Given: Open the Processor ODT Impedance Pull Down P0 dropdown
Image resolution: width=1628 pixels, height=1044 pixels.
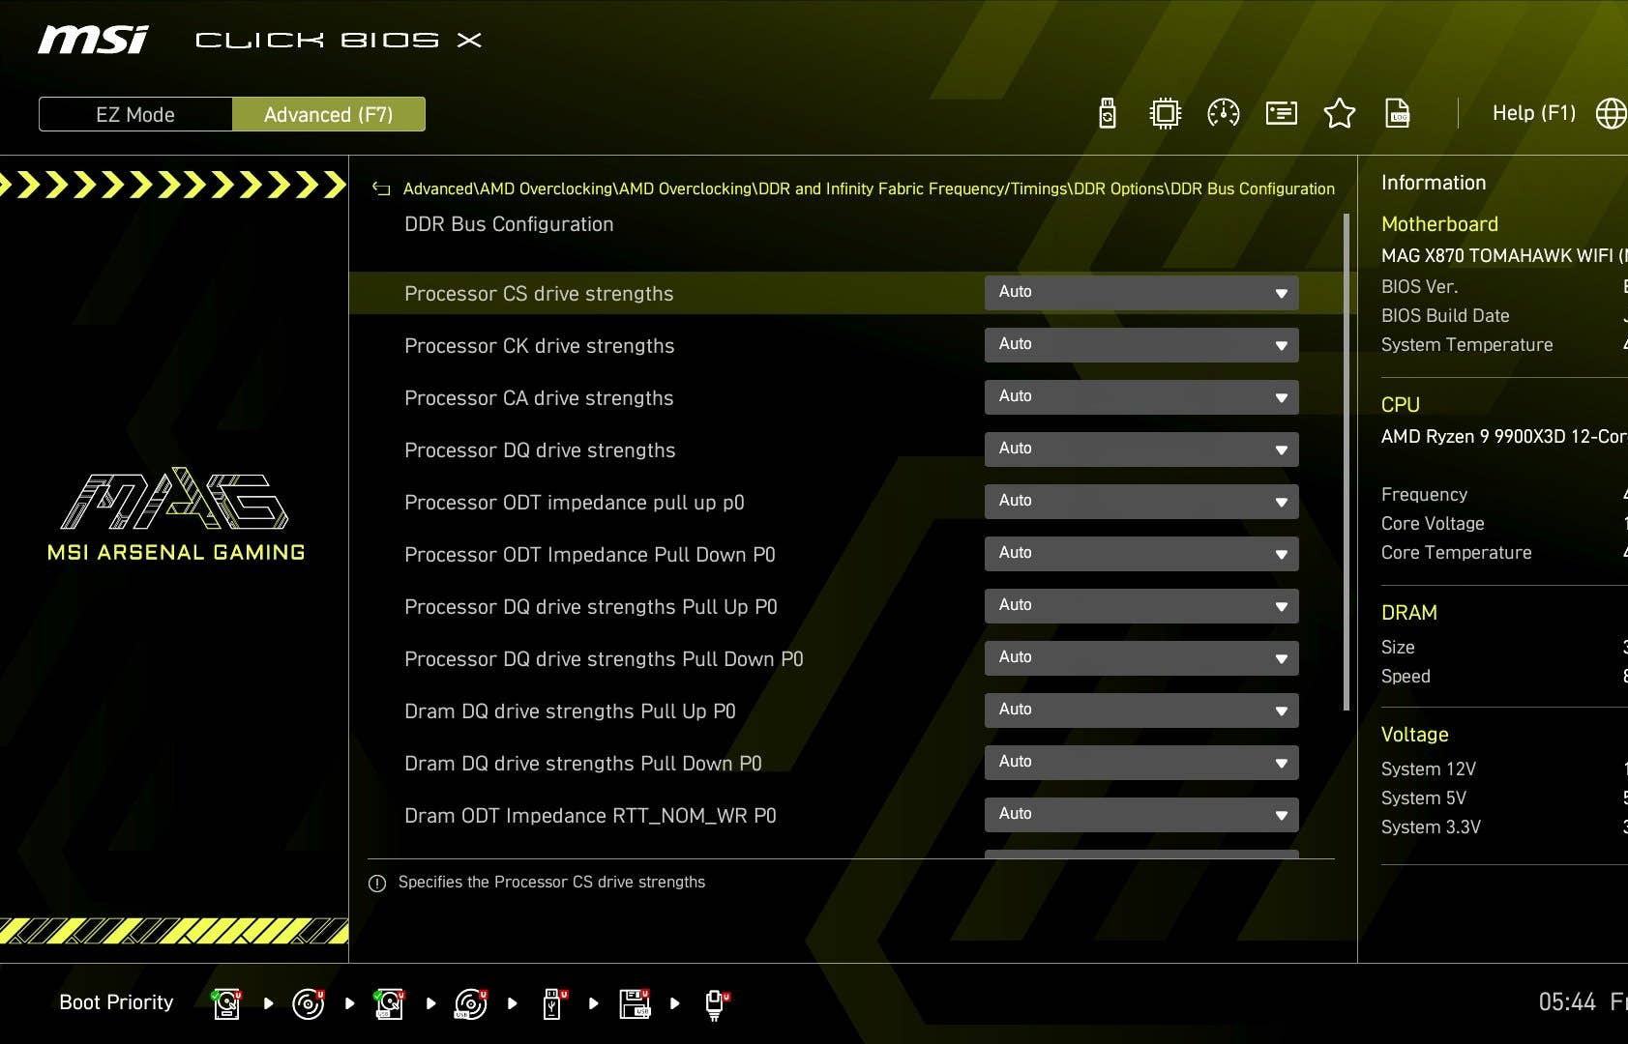Looking at the screenshot, I should click(1141, 554).
